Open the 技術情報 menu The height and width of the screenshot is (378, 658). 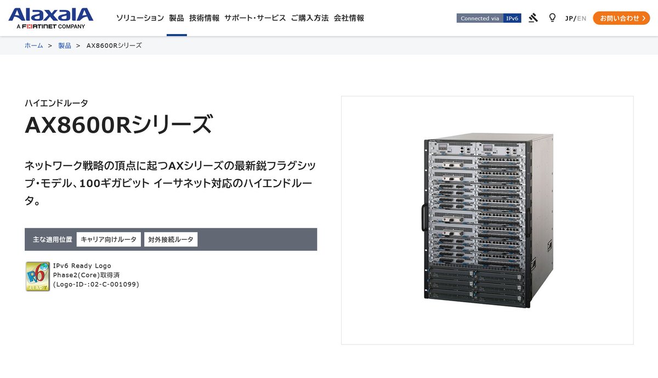click(x=204, y=18)
